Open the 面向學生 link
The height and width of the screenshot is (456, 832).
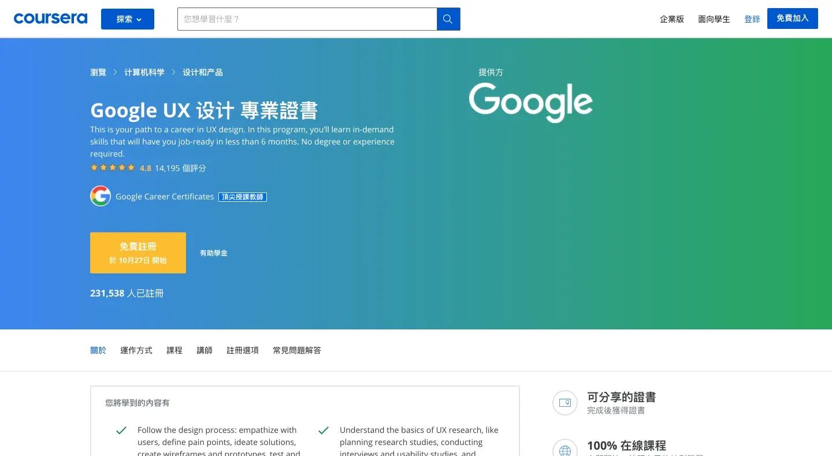point(714,19)
